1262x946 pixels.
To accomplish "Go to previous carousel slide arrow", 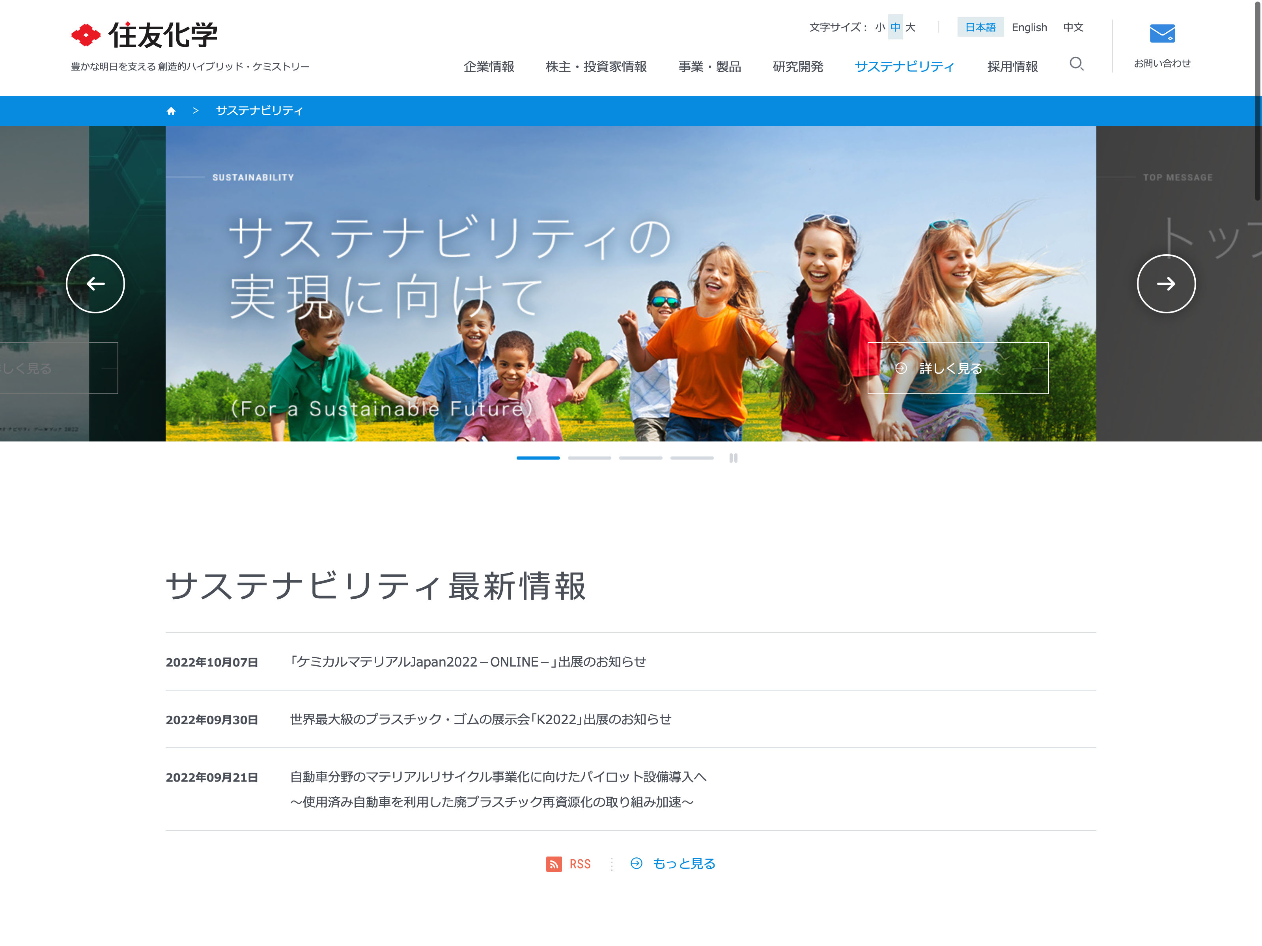I will (x=95, y=284).
